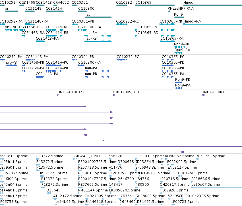
Task: Click protein nau-PB feature
Action: coord(97,77)
